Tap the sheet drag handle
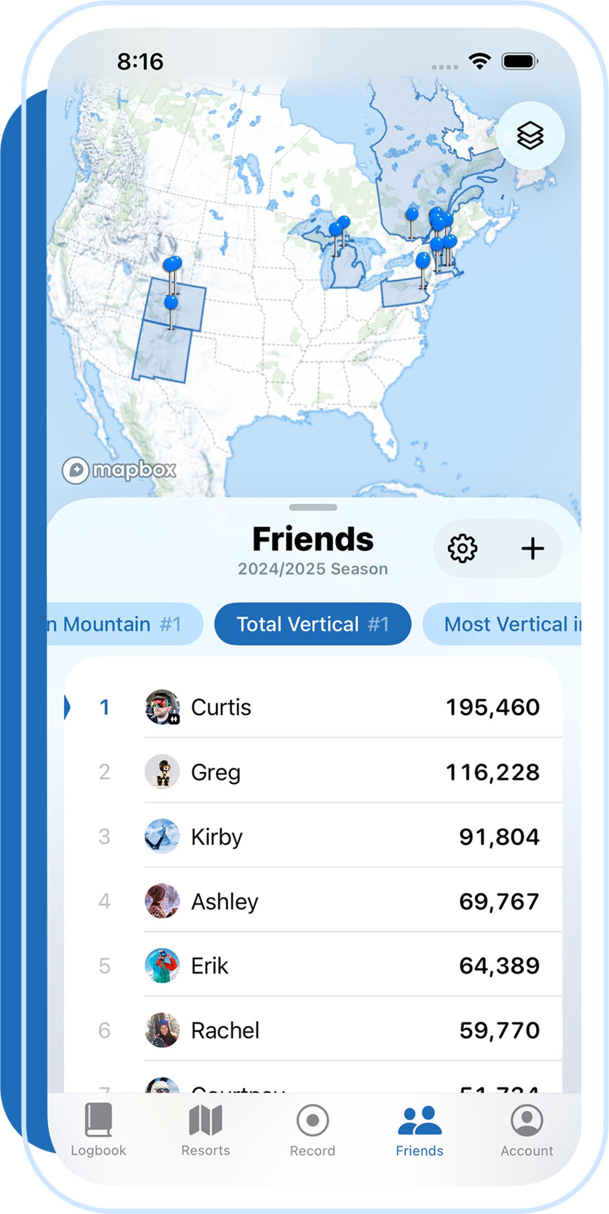This screenshot has width=609, height=1214. tap(313, 507)
